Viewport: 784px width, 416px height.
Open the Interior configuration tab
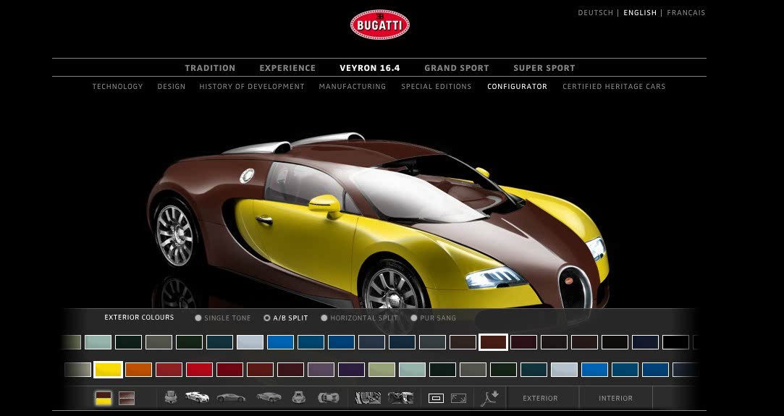pyautogui.click(x=615, y=398)
